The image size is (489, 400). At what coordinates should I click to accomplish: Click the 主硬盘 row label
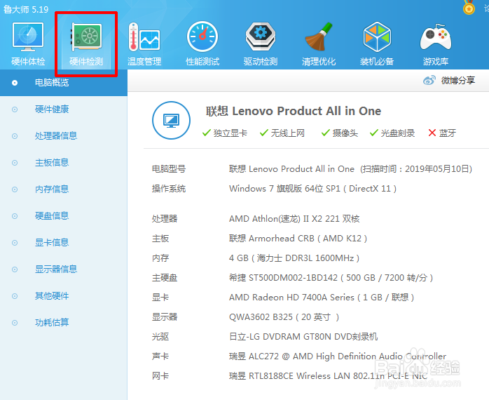(x=165, y=278)
